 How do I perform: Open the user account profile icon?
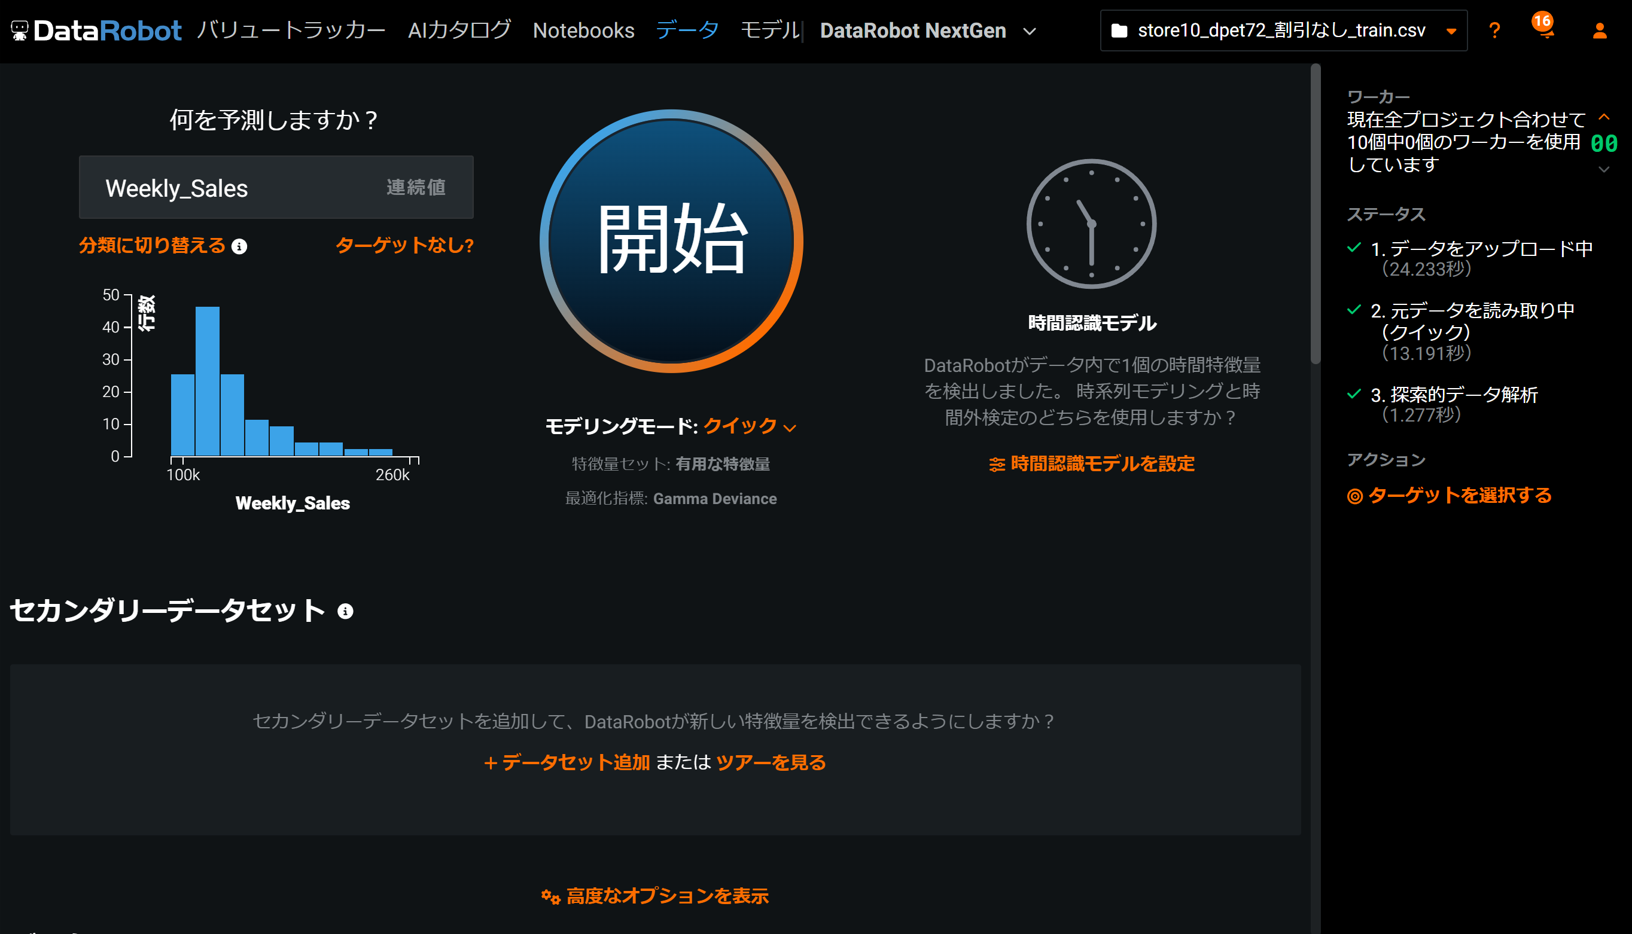1599,30
